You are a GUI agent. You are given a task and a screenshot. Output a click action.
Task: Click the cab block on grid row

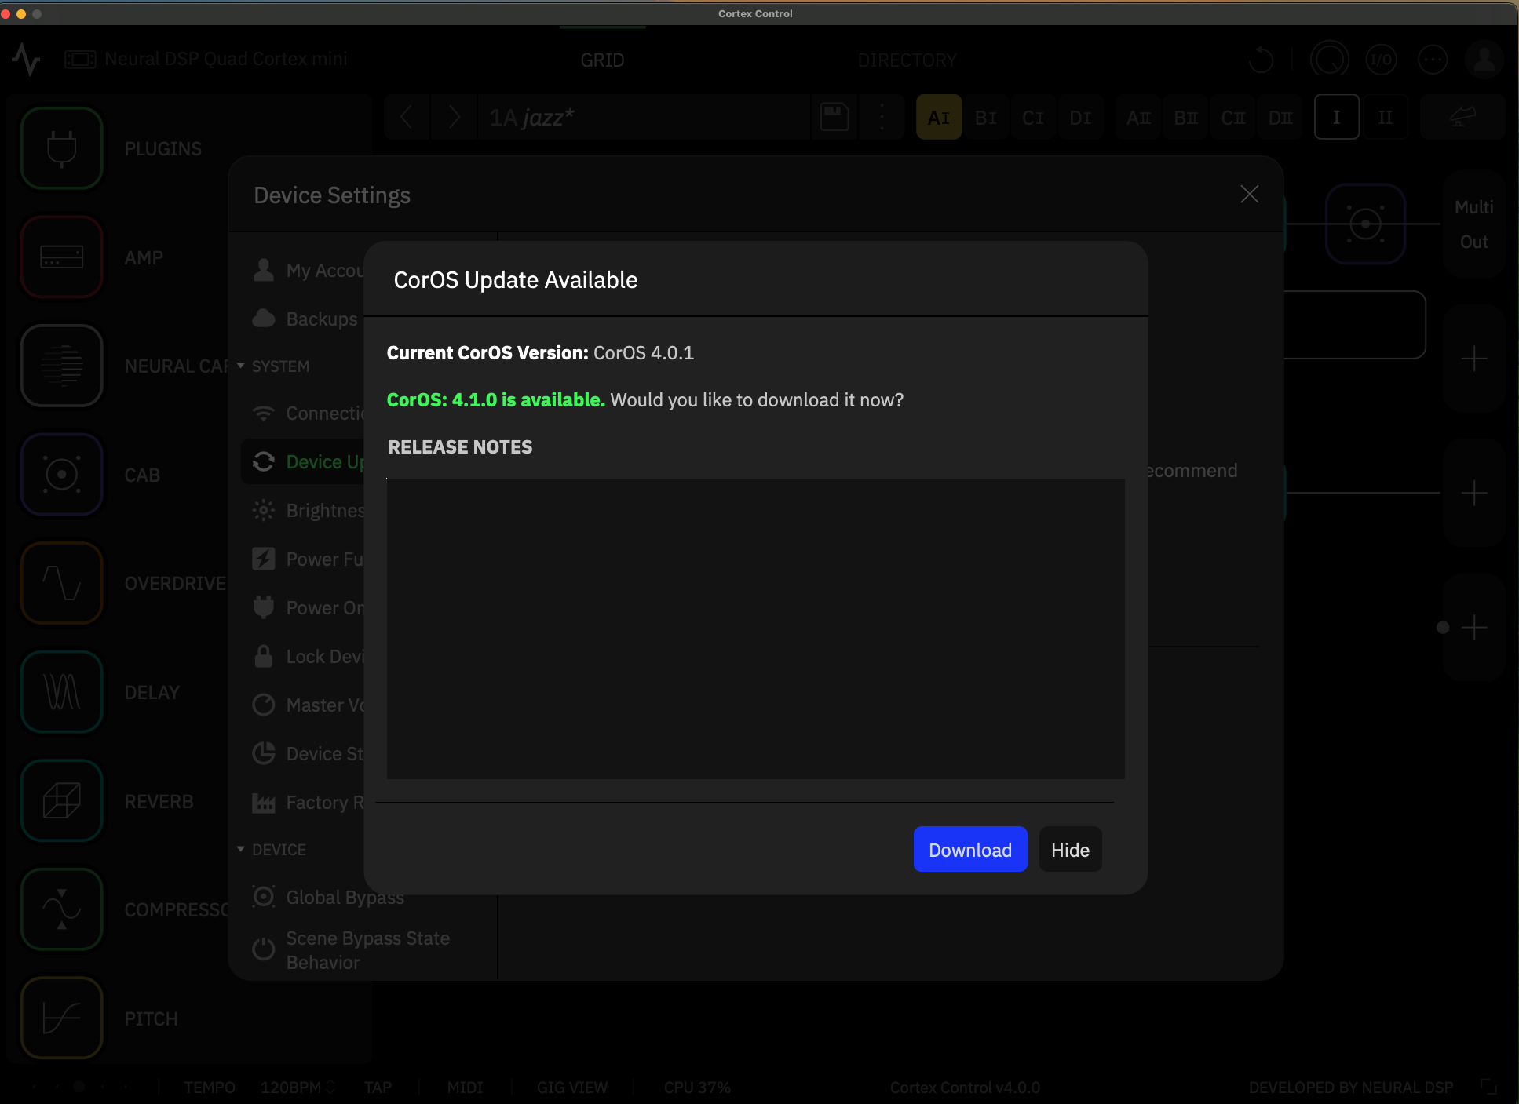1365,224
